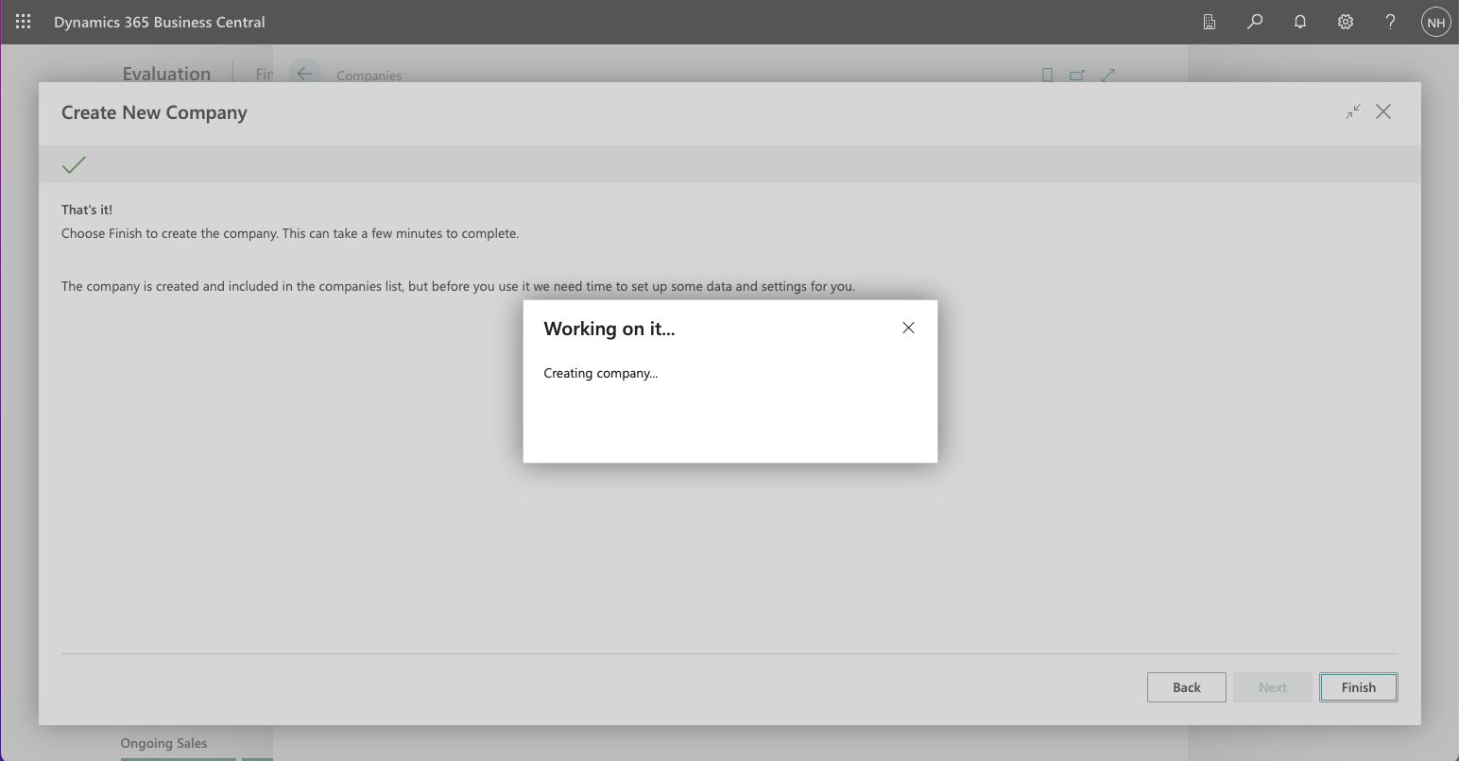The width and height of the screenshot is (1459, 761).
Task: Click the Companies page caption
Action: 369,76
